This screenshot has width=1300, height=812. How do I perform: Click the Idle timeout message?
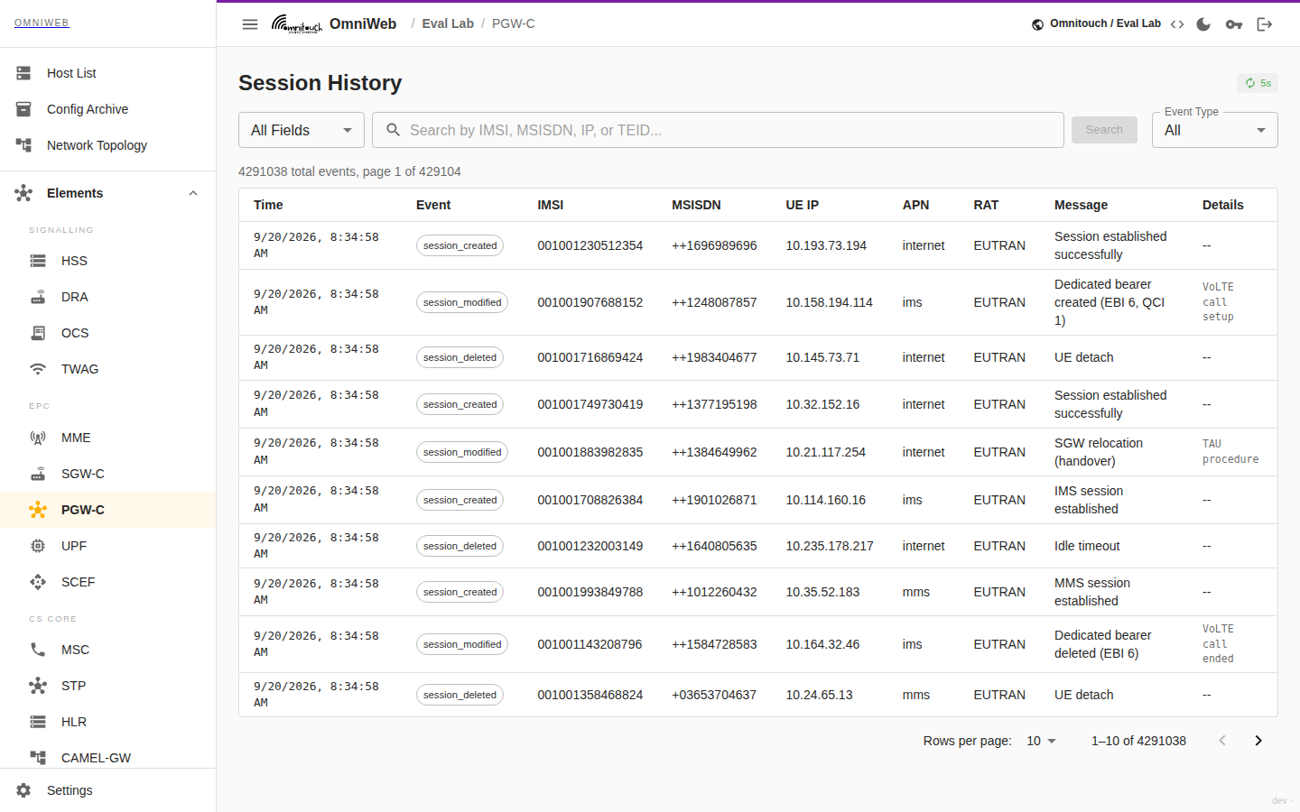[x=1087, y=546]
